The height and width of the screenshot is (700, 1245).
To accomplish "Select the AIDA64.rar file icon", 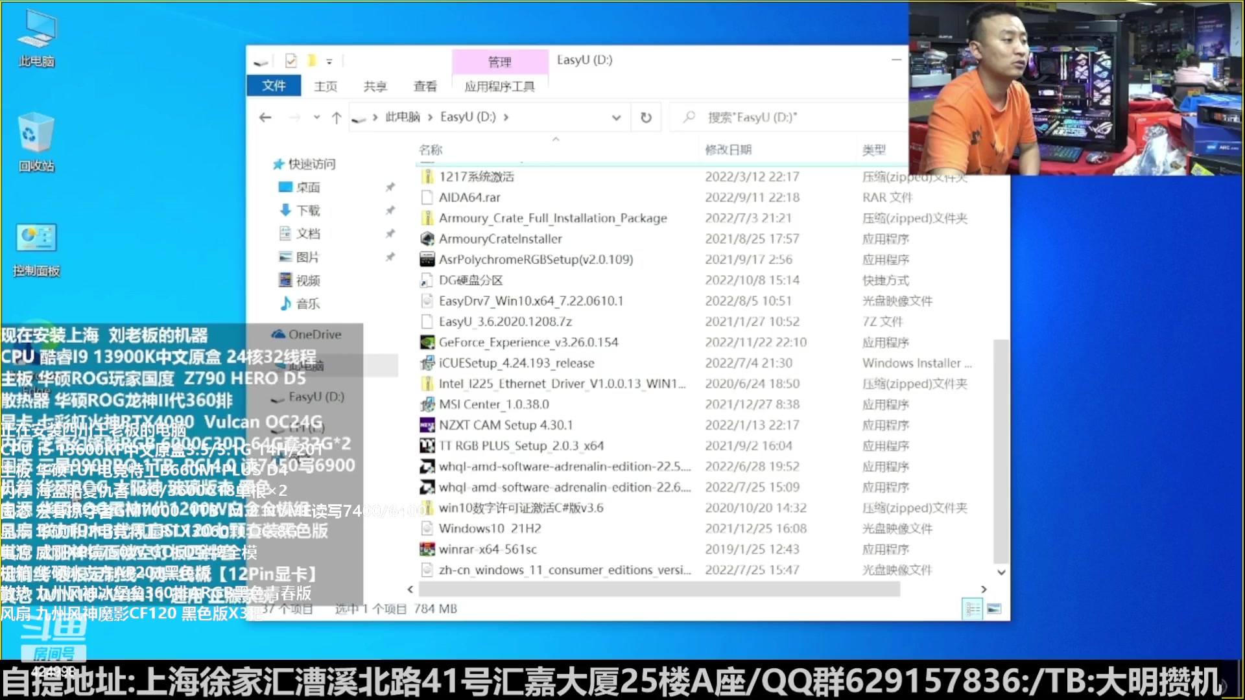I will 427,197.
